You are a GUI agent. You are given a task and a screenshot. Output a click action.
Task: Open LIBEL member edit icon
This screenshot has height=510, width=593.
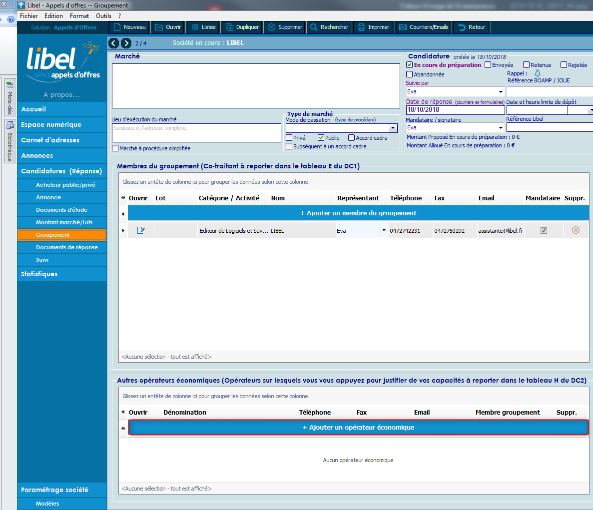point(141,230)
